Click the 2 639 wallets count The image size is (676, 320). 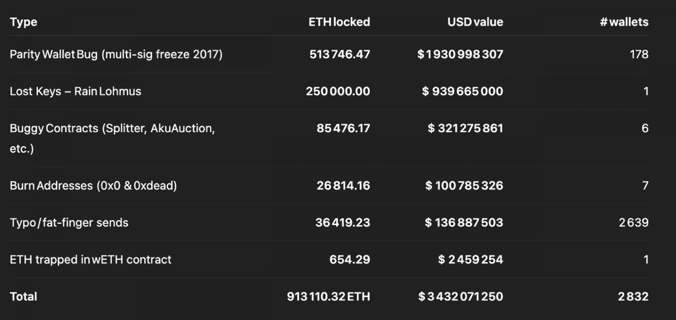(x=633, y=222)
